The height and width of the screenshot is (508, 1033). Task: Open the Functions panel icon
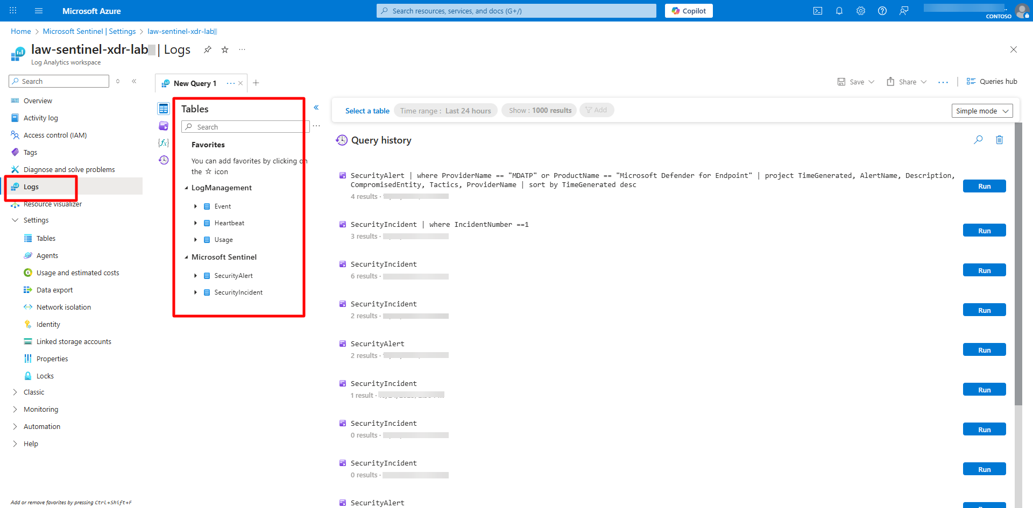(164, 143)
